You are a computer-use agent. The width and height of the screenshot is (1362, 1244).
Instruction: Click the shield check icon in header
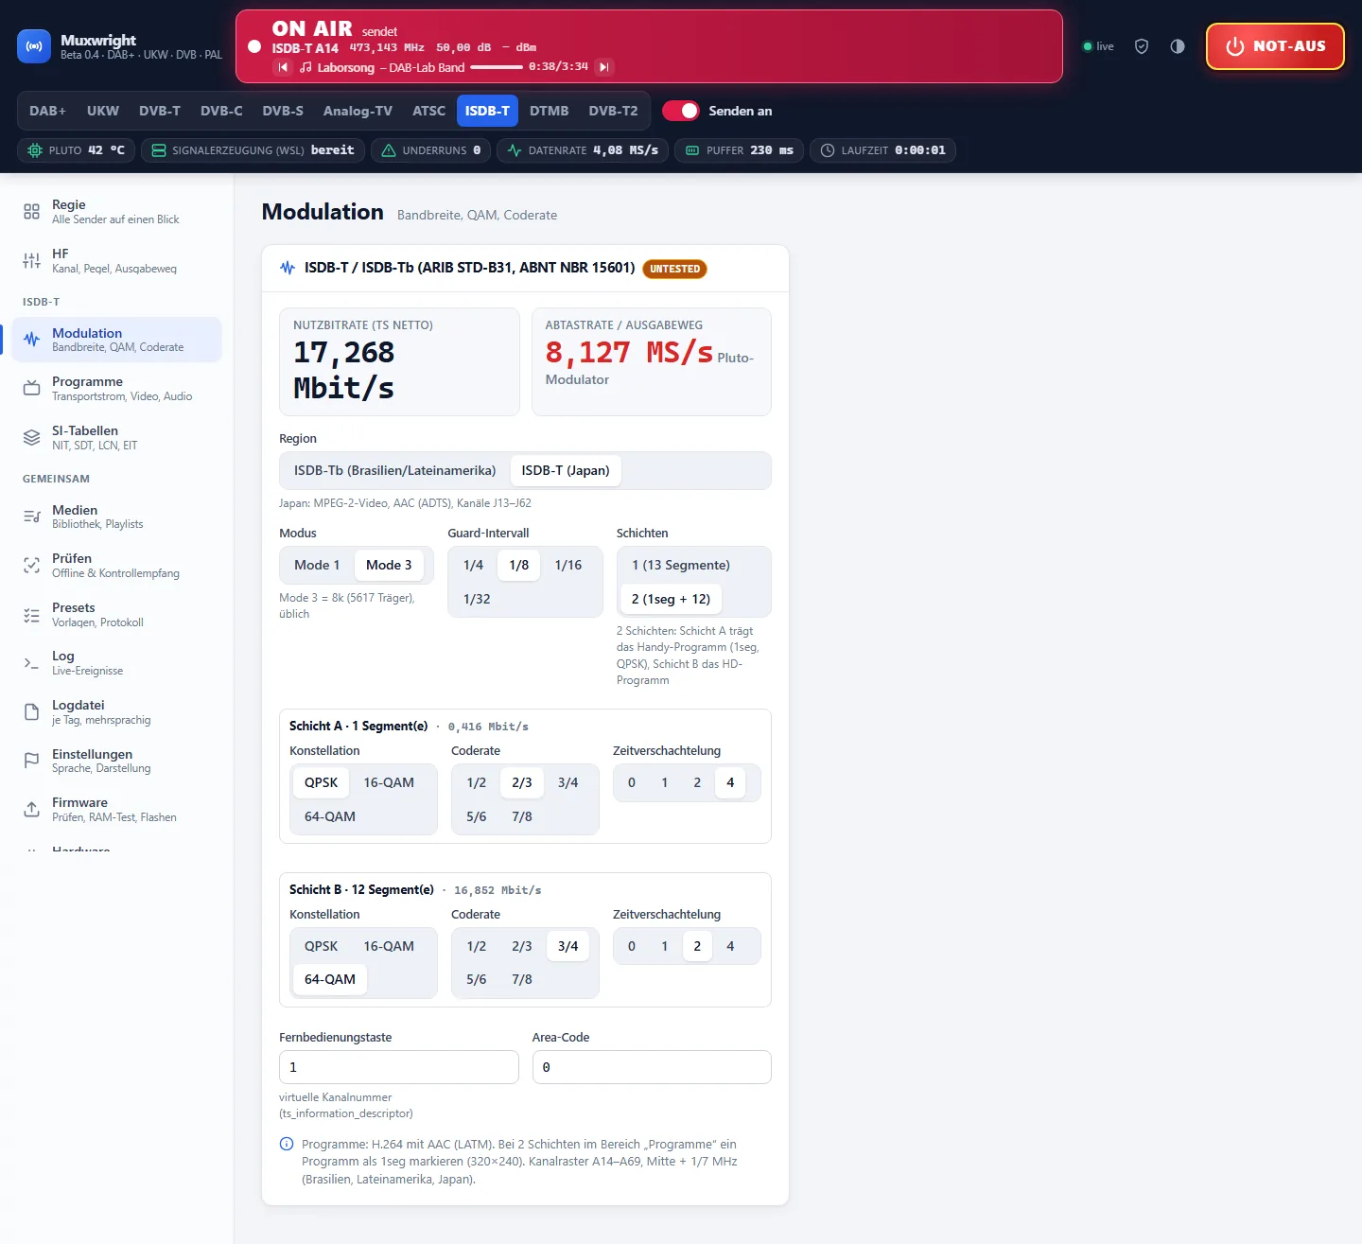tap(1142, 46)
